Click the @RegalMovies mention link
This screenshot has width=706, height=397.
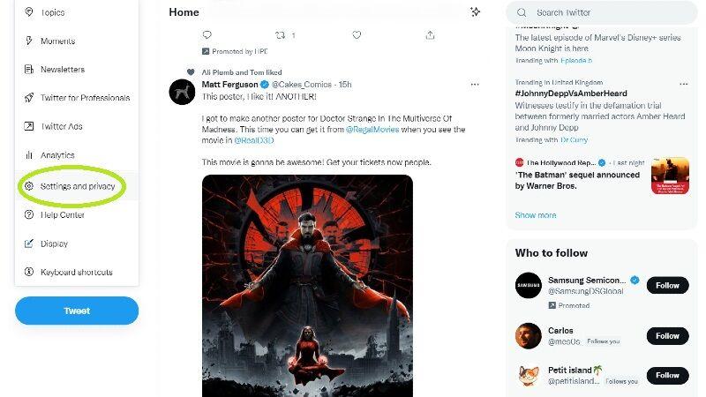[x=372, y=129]
